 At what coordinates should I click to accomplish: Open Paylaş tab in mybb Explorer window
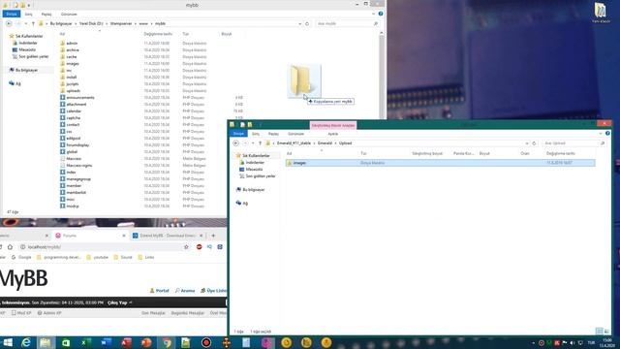(46, 15)
